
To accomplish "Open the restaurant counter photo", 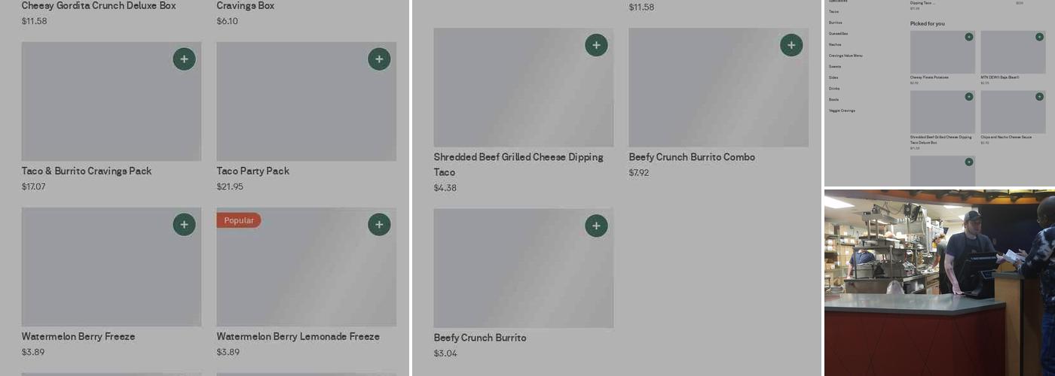I will tap(939, 282).
